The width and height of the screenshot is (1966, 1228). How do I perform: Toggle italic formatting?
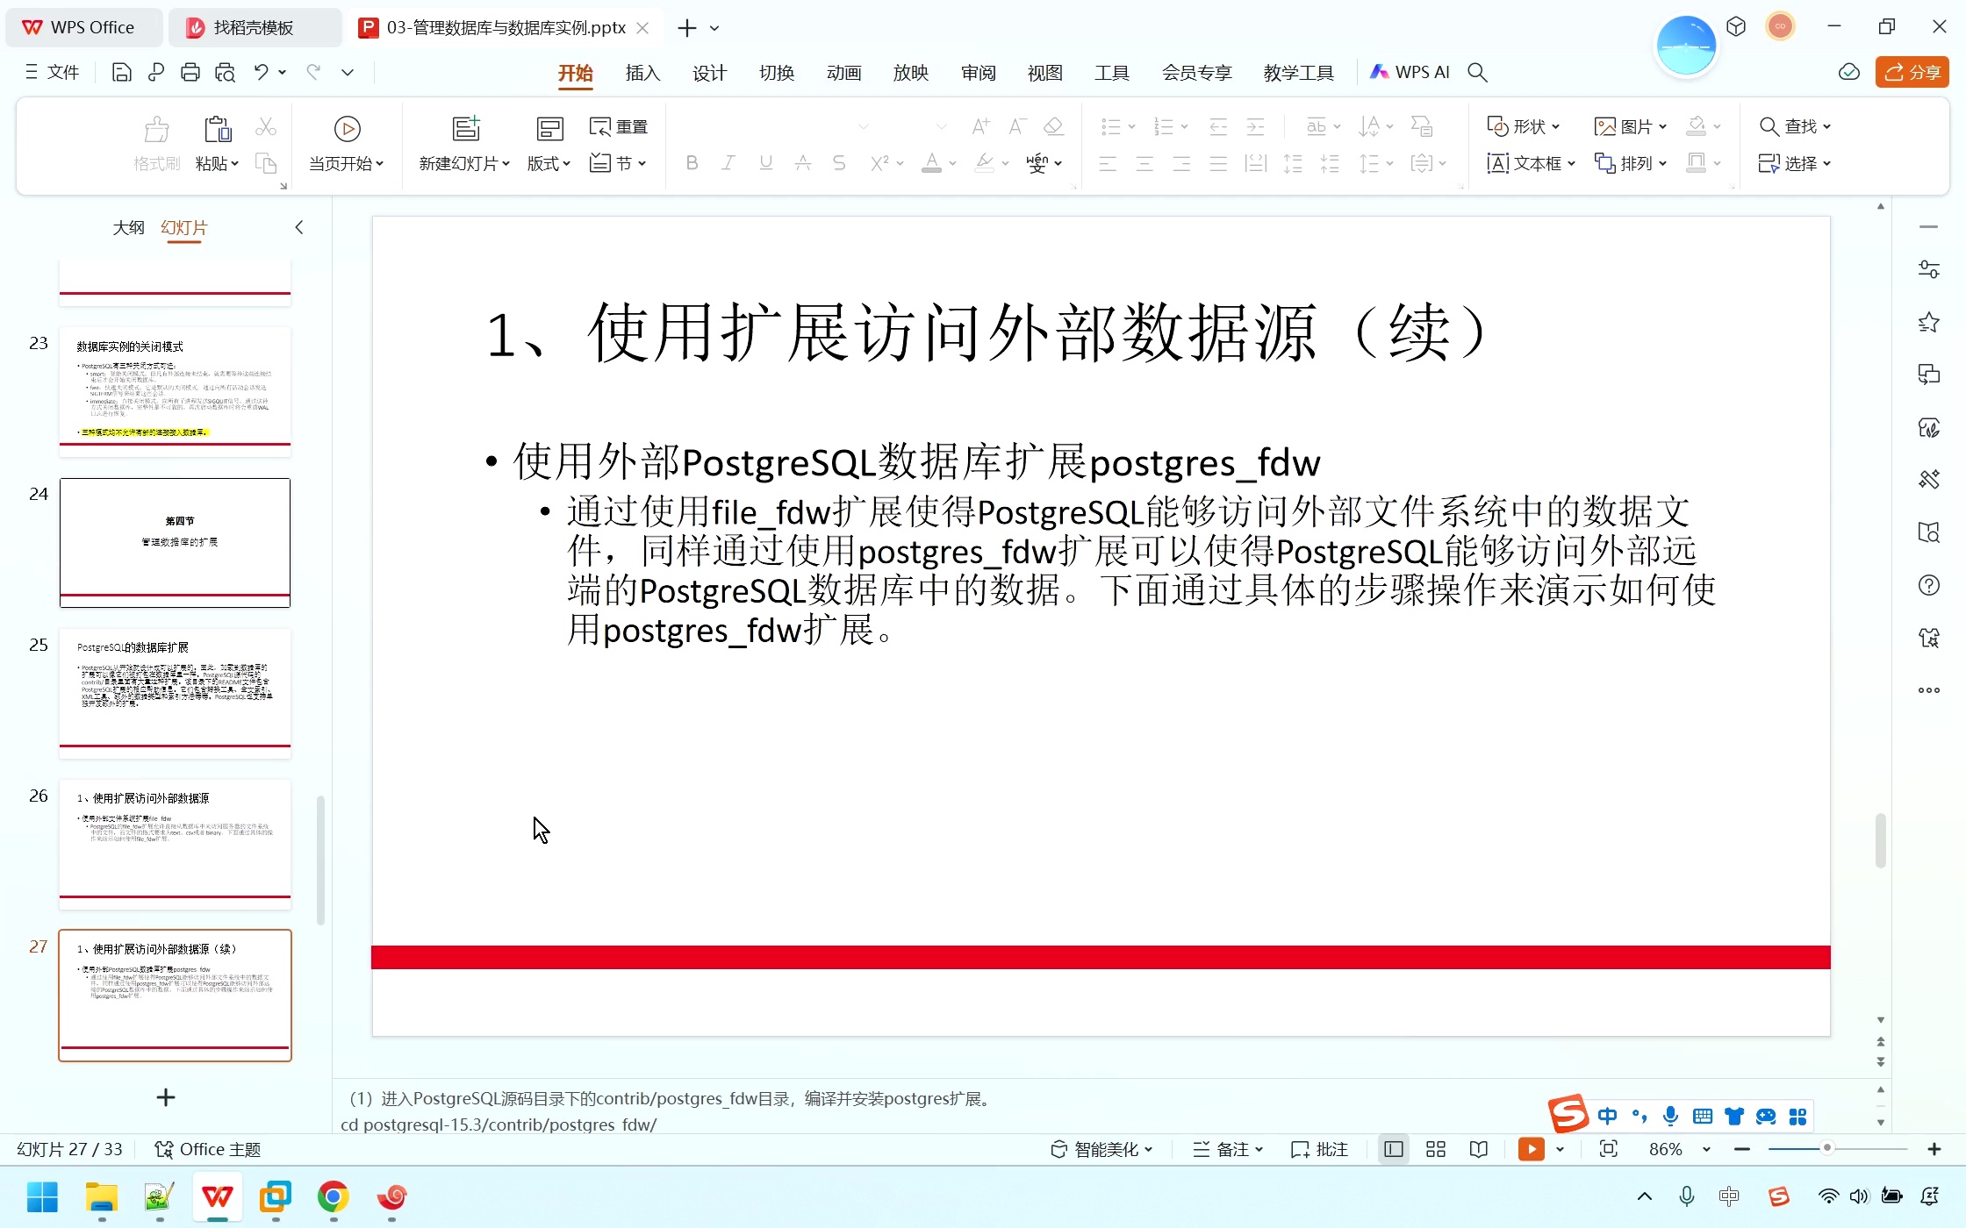tap(728, 163)
